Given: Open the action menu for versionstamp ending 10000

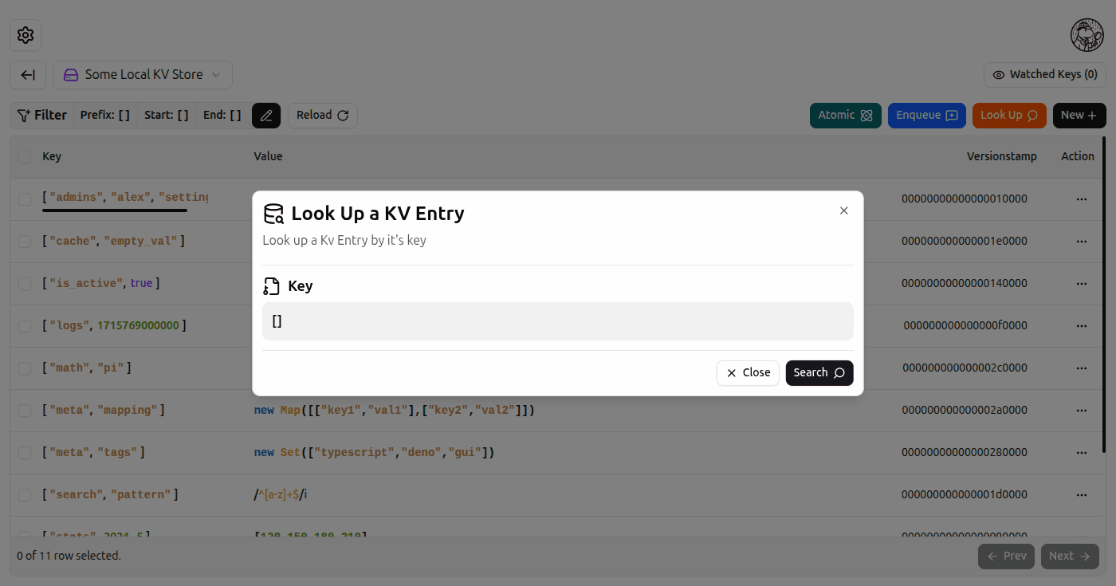Looking at the screenshot, I should click(1082, 199).
